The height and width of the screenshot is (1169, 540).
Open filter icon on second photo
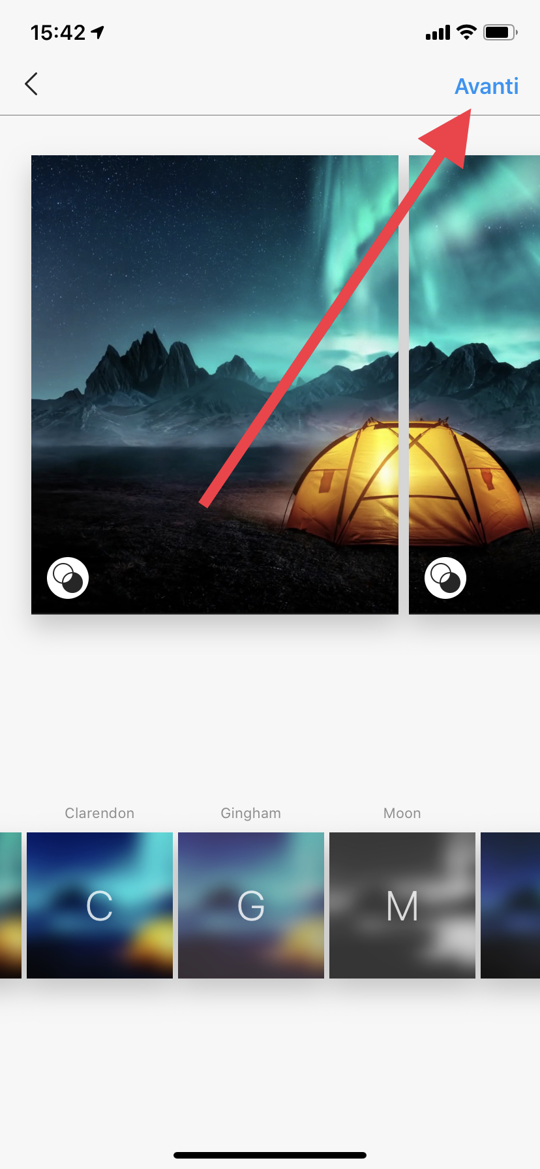pos(445,578)
